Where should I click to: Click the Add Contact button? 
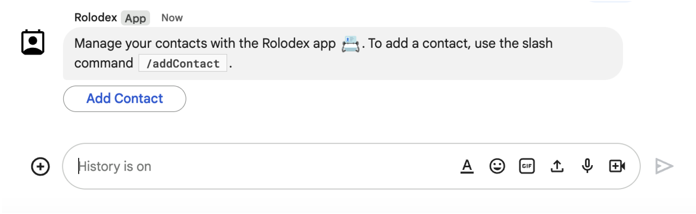point(124,99)
